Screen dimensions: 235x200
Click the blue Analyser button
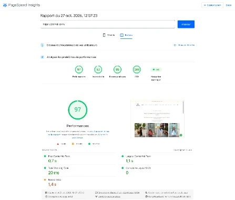186,24
